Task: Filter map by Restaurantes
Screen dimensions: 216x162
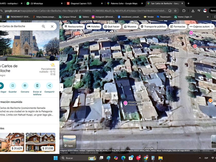Action: pyautogui.click(x=74, y=26)
